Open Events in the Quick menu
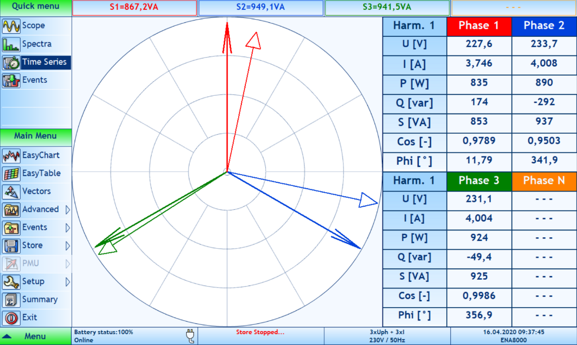The height and width of the screenshot is (345, 577). [34, 80]
